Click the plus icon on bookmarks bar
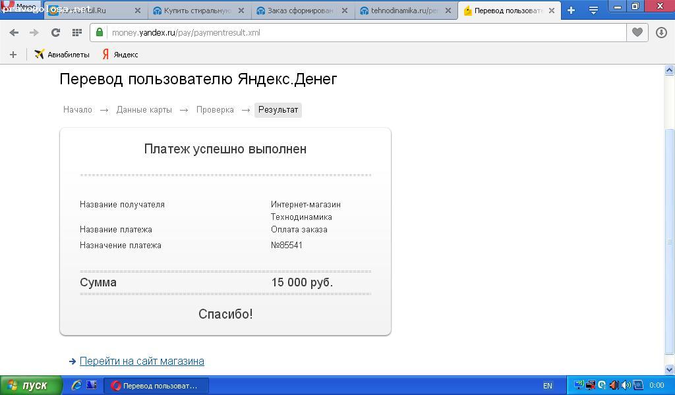The height and width of the screenshot is (395, 675). pyautogui.click(x=13, y=55)
